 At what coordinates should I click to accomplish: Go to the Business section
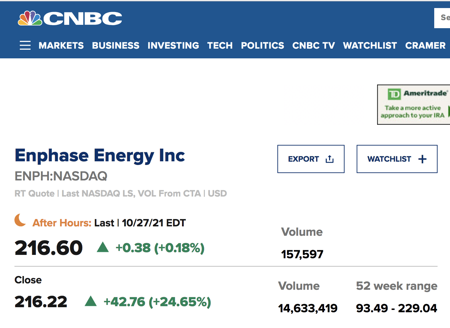coord(116,45)
